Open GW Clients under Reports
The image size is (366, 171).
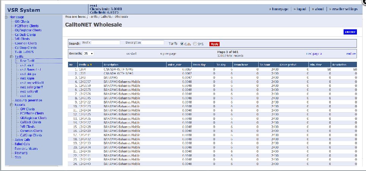[27, 109]
